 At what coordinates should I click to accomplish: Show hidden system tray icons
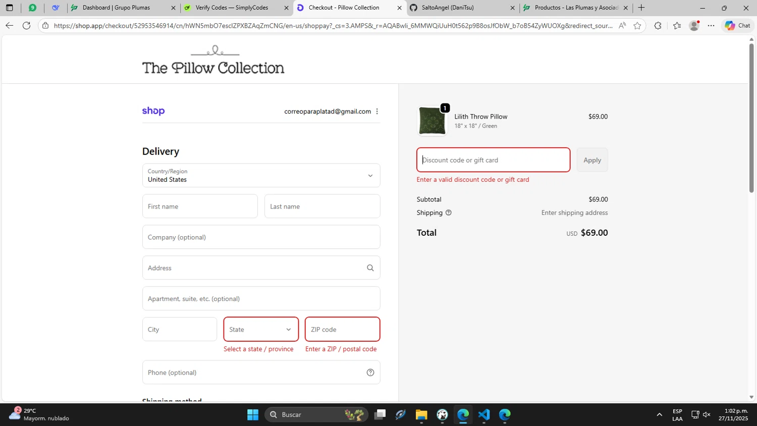coord(659,415)
